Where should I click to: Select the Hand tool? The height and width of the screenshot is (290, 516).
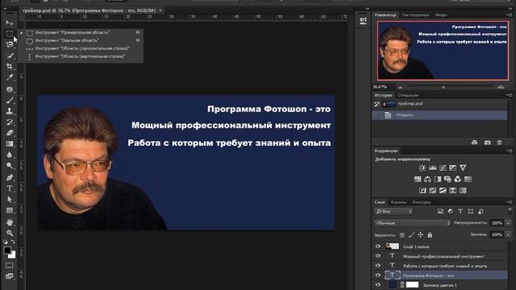pyautogui.click(x=10, y=222)
